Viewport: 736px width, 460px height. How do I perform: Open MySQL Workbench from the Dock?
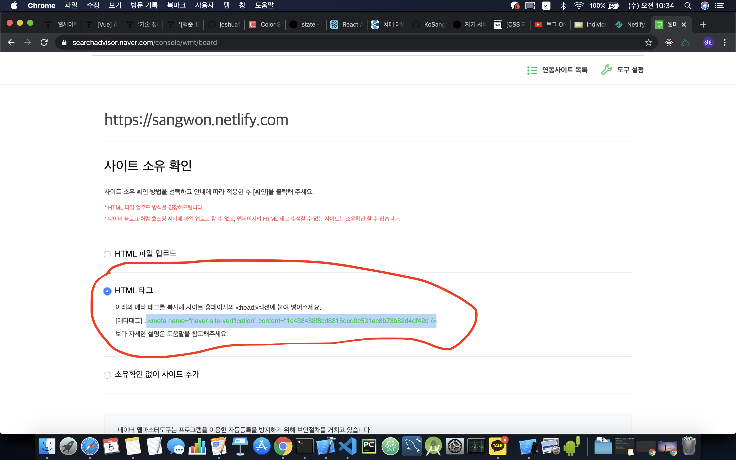point(412,446)
